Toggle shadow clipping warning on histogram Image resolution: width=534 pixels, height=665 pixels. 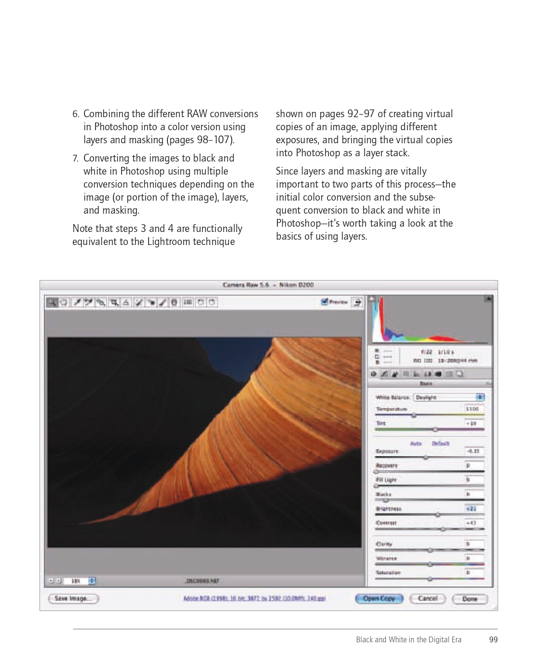372,299
